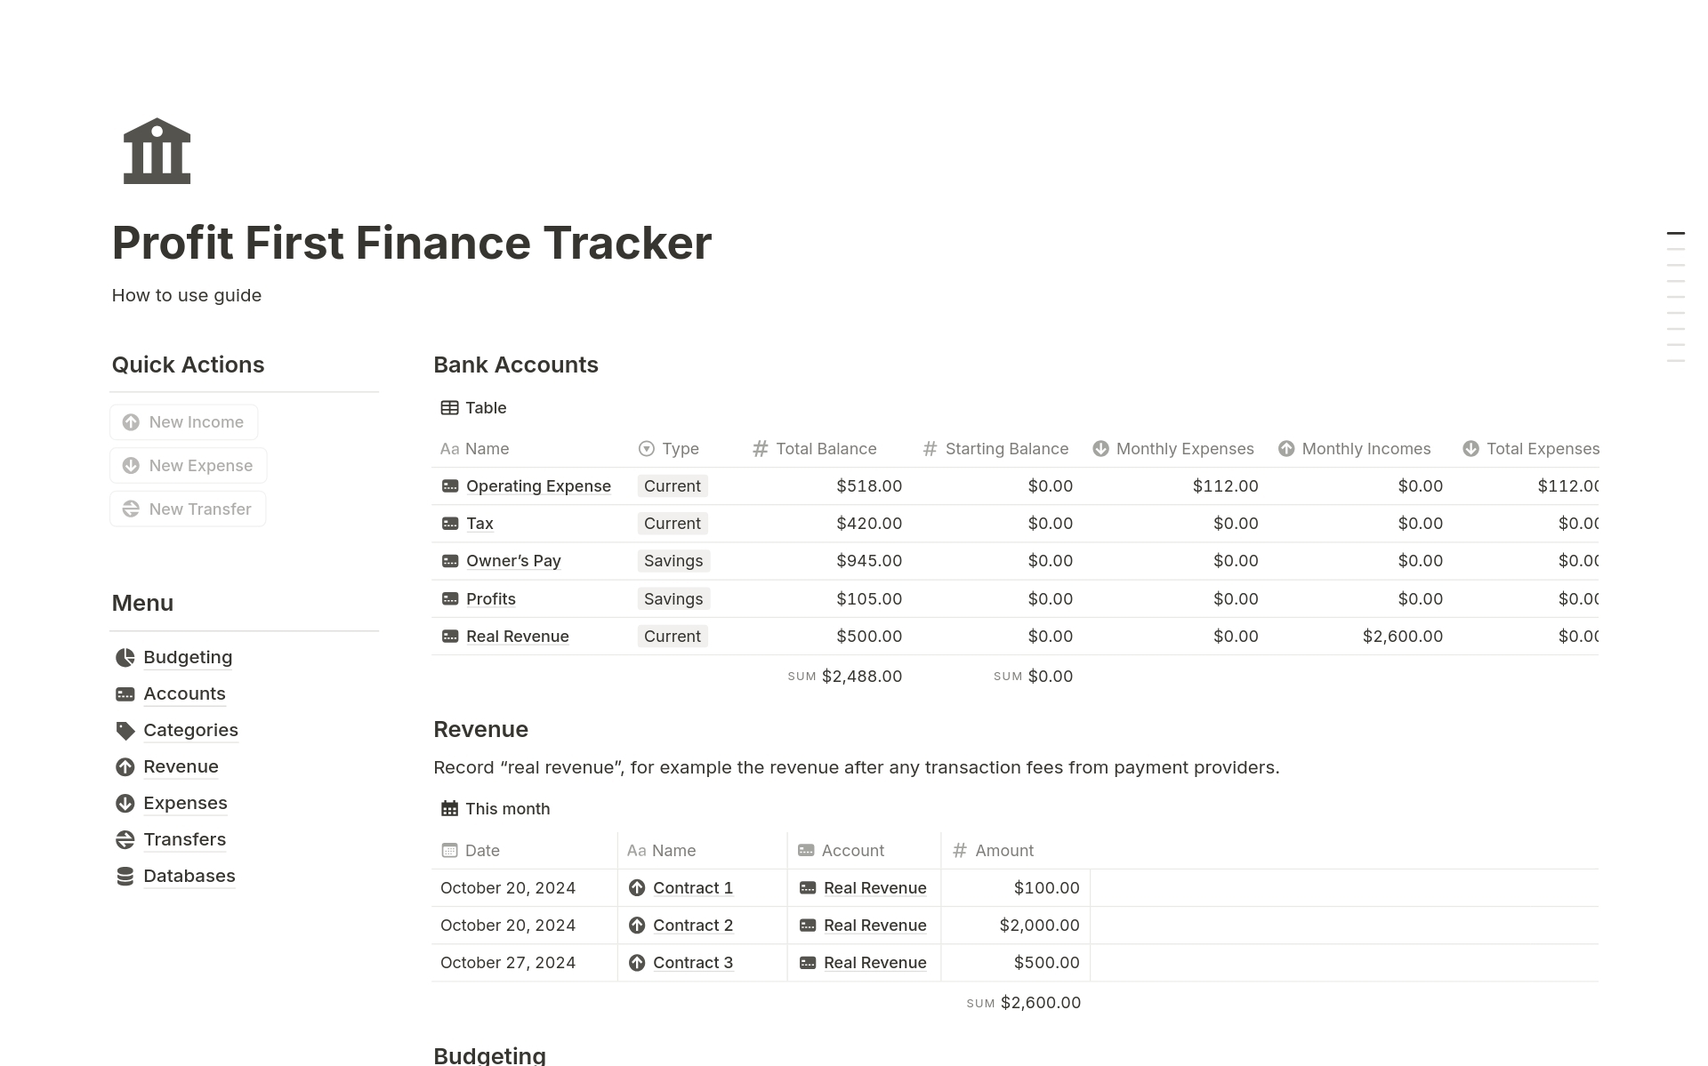Click the top marker in page outline
This screenshot has width=1708, height=1066.
[1675, 234]
